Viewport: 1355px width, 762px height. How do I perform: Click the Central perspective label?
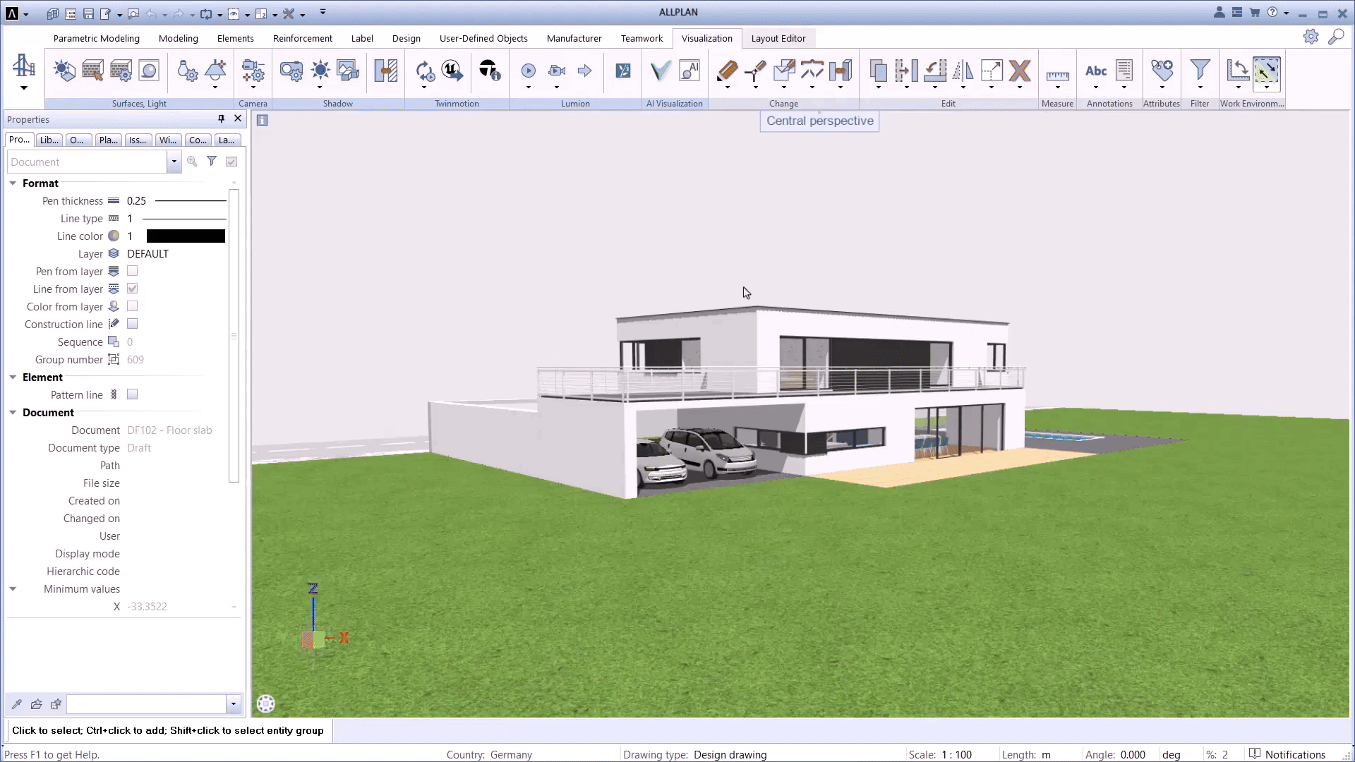(819, 121)
